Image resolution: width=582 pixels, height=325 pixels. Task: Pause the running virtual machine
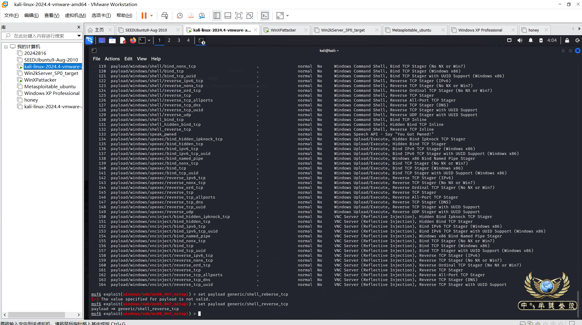click(144, 15)
